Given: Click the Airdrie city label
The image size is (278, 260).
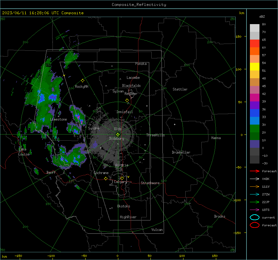Looking at the screenshot, I should 122,165.
